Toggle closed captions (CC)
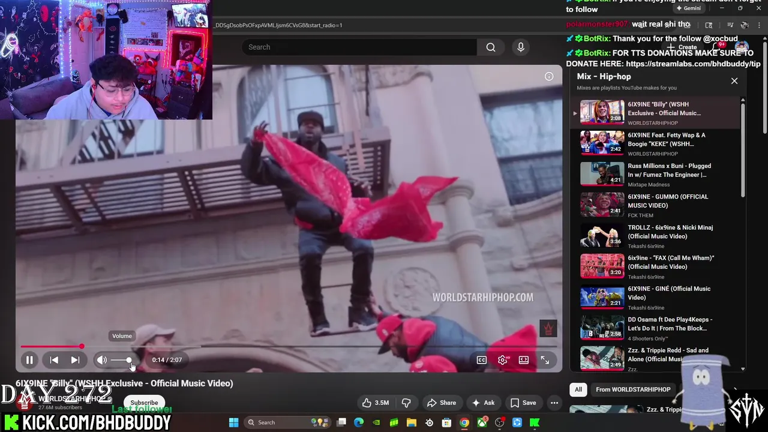The height and width of the screenshot is (432, 768). pyautogui.click(x=481, y=360)
